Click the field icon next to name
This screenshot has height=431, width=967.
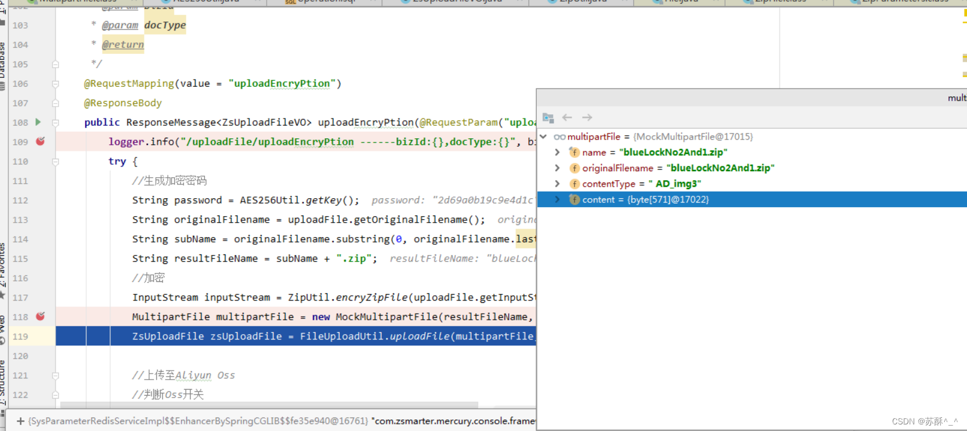[574, 152]
